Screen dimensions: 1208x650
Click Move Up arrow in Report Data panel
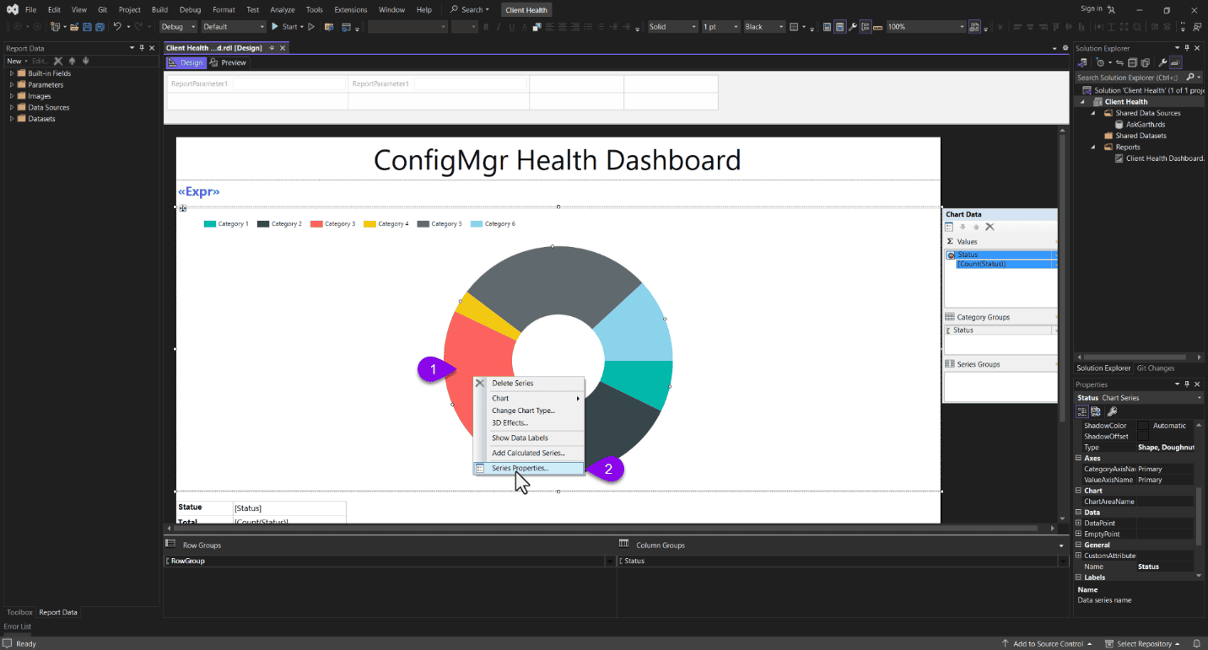73,61
